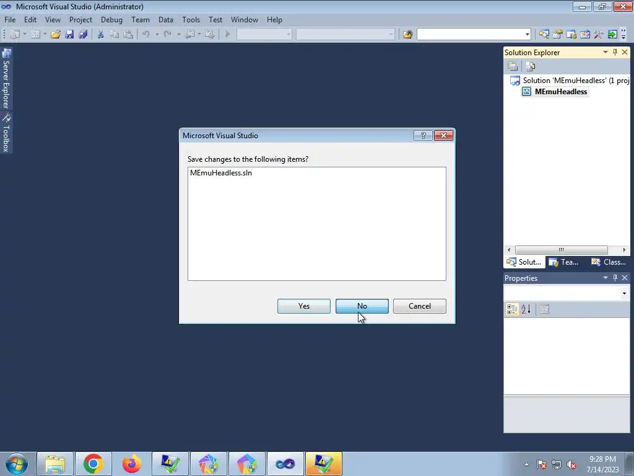Open the Project menu

[x=80, y=19]
